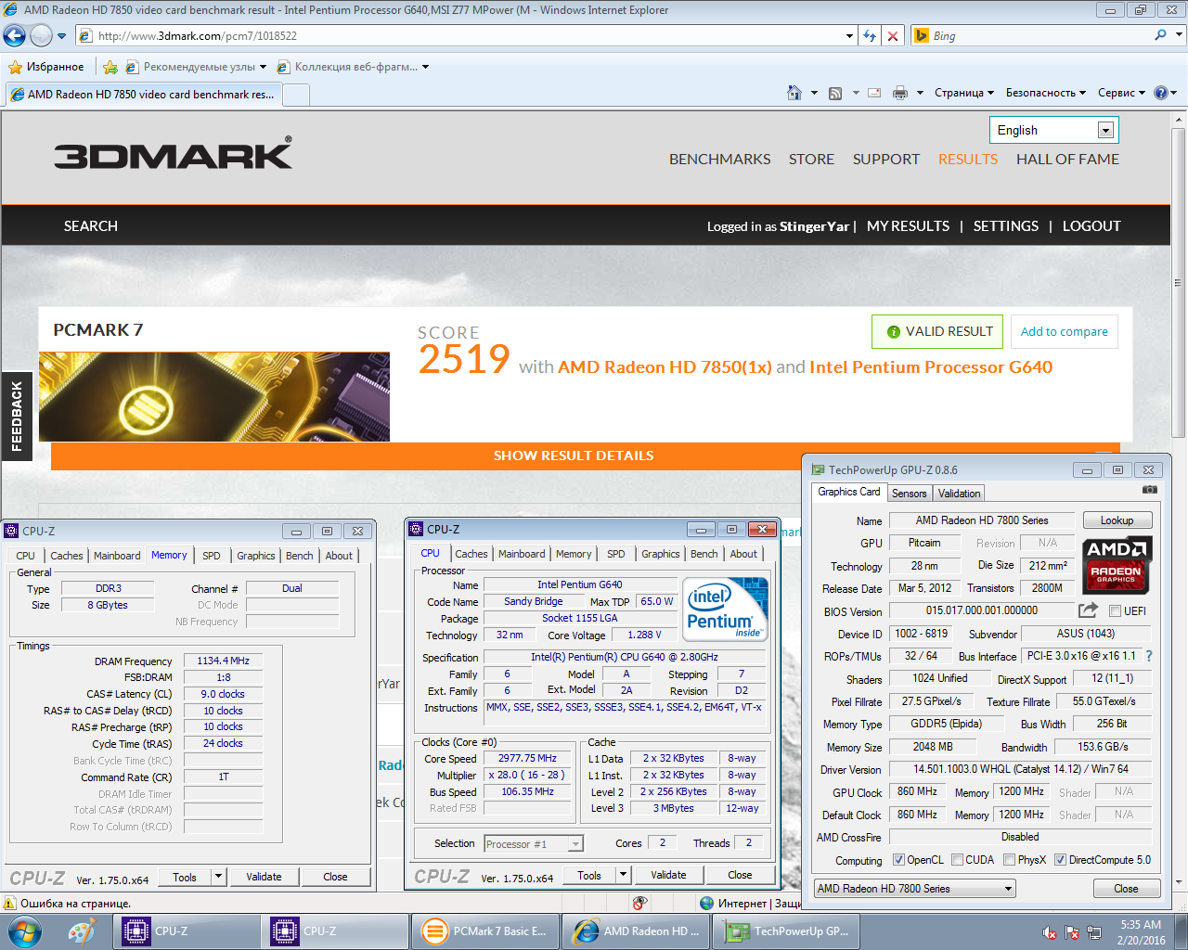Click the orange SHOW RESULT DETAILS bar
Image resolution: width=1188 pixels, height=950 pixels.
586,456
